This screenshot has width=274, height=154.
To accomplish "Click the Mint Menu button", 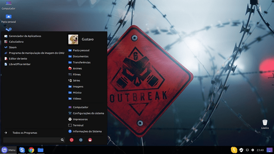I will coord(8,150).
